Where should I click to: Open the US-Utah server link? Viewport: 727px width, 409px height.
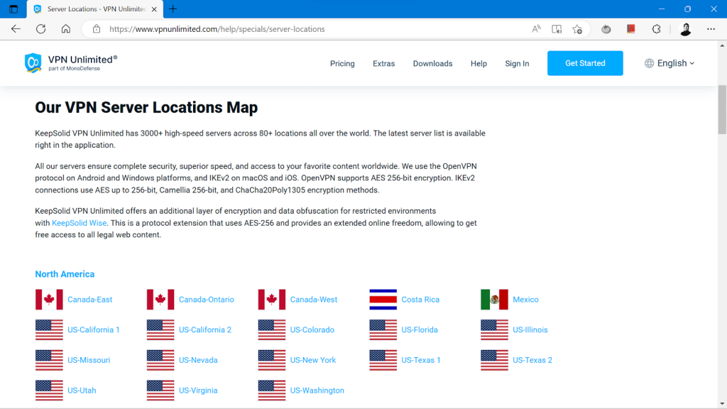pos(82,391)
